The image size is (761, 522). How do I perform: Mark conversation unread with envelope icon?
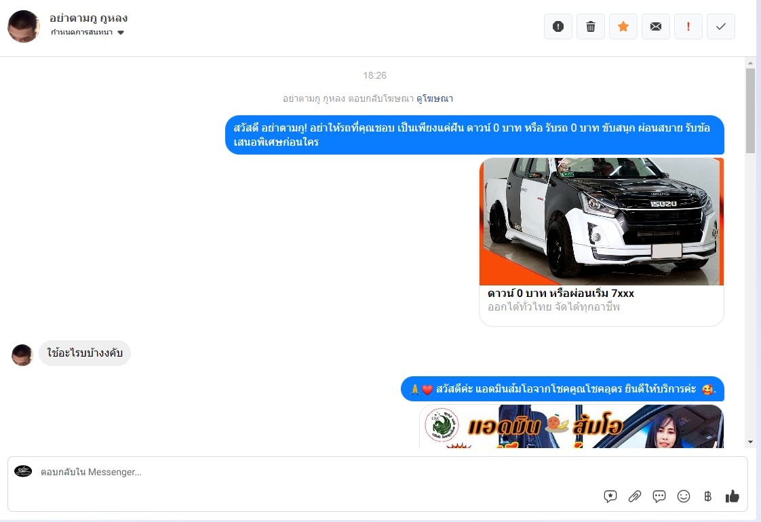(x=656, y=26)
